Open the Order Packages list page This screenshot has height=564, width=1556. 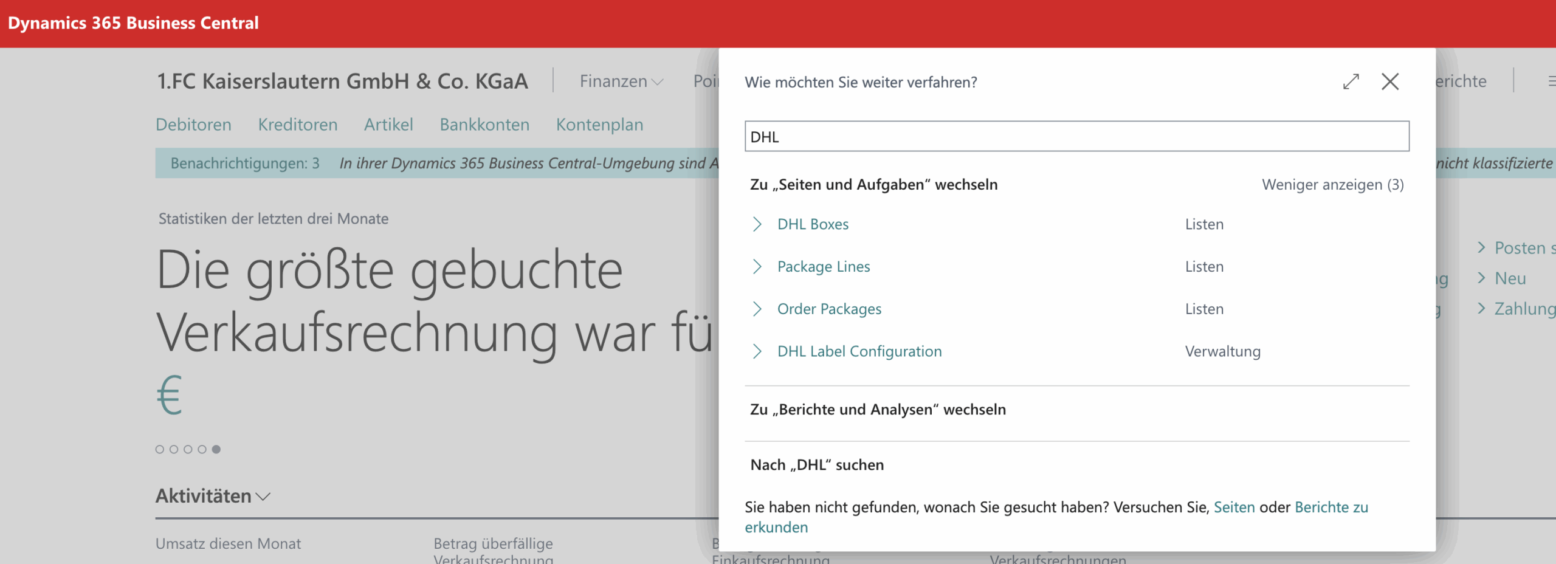pos(829,309)
